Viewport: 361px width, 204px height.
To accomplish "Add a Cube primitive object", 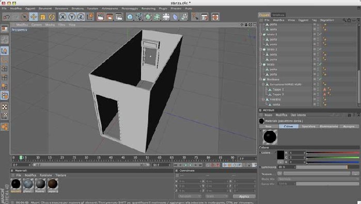I will (x=130, y=17).
